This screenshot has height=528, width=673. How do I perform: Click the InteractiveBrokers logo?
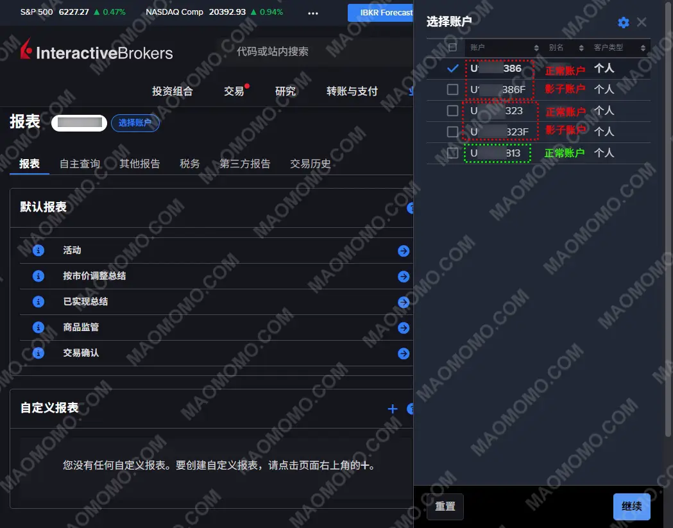pos(96,51)
